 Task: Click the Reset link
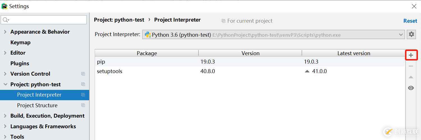[x=410, y=21]
